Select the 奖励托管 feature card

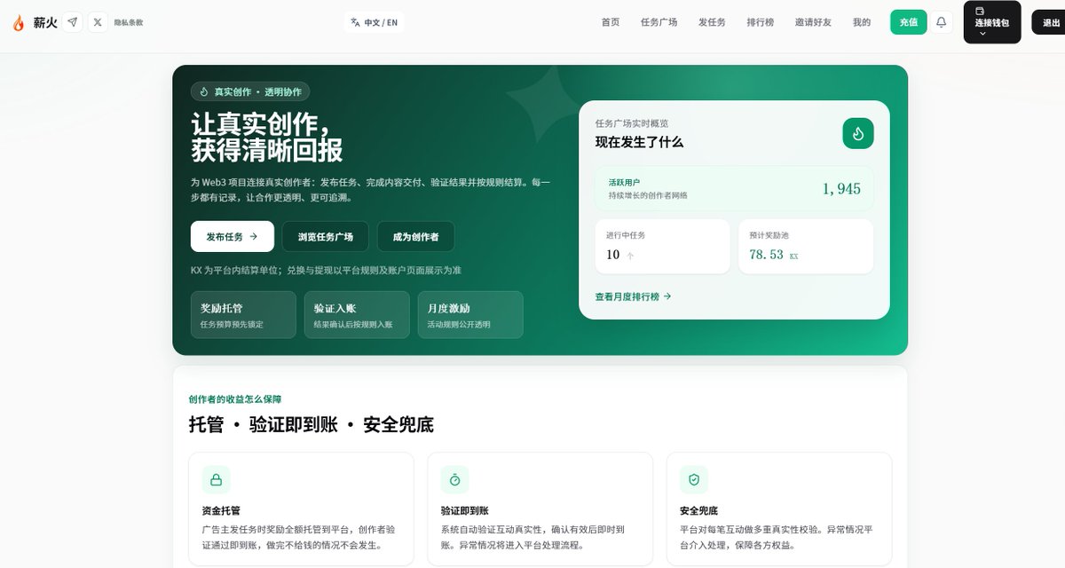click(243, 314)
